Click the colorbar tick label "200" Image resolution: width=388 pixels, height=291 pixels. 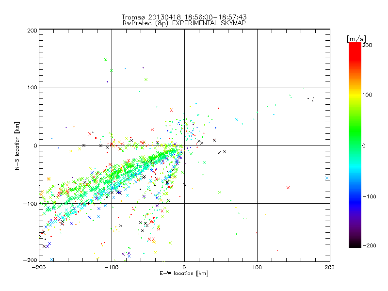point(367,45)
